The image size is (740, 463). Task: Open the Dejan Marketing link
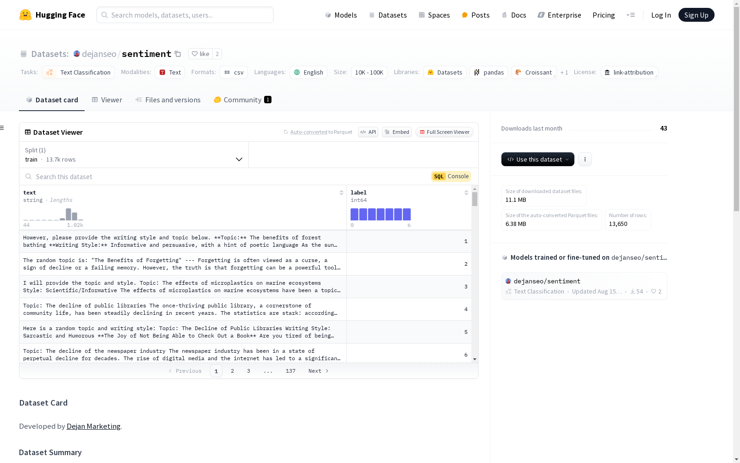(x=93, y=426)
